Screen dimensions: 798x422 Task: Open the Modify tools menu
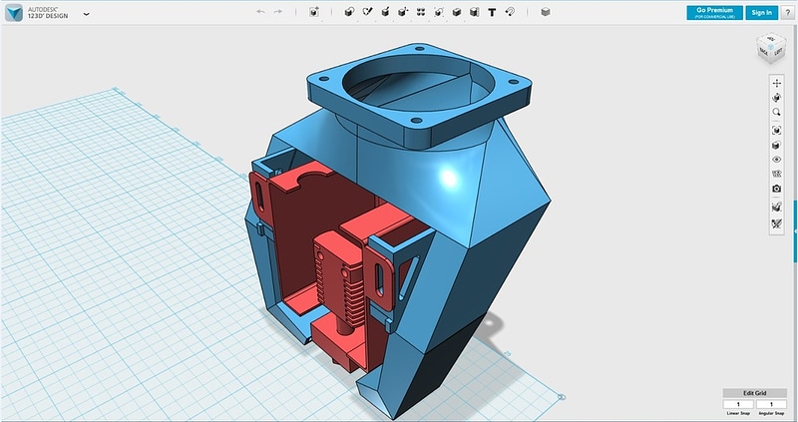coord(403,12)
